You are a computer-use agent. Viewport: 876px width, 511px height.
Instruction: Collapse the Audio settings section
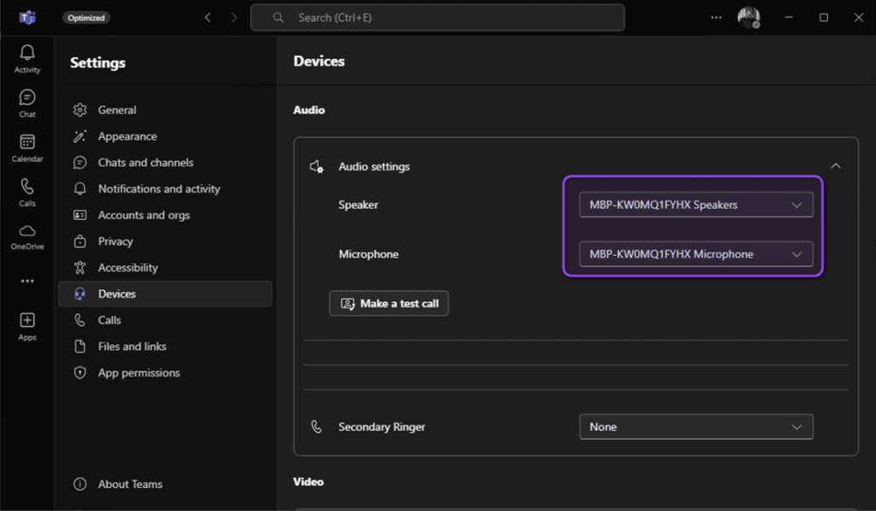tap(836, 165)
